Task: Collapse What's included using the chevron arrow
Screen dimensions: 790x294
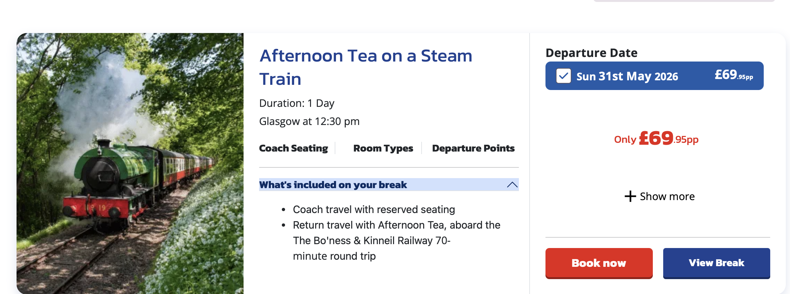Action: 512,185
